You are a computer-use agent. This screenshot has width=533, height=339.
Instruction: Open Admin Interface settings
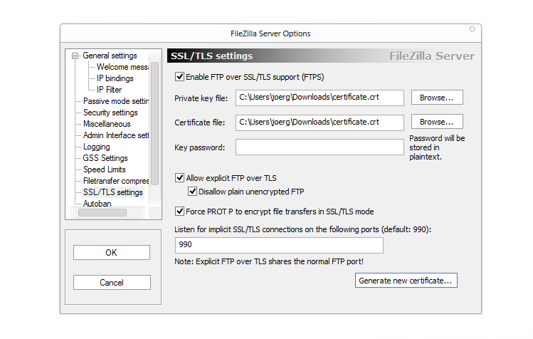click(116, 135)
